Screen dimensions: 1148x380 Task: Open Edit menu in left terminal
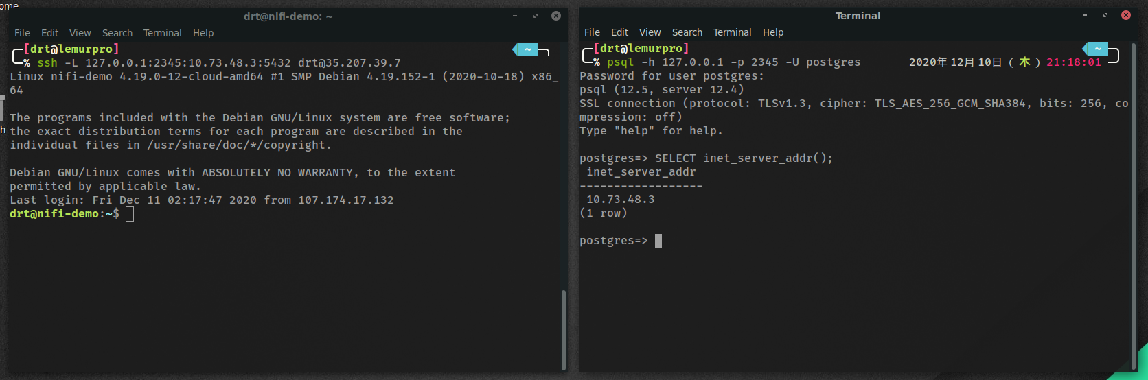[x=49, y=33]
